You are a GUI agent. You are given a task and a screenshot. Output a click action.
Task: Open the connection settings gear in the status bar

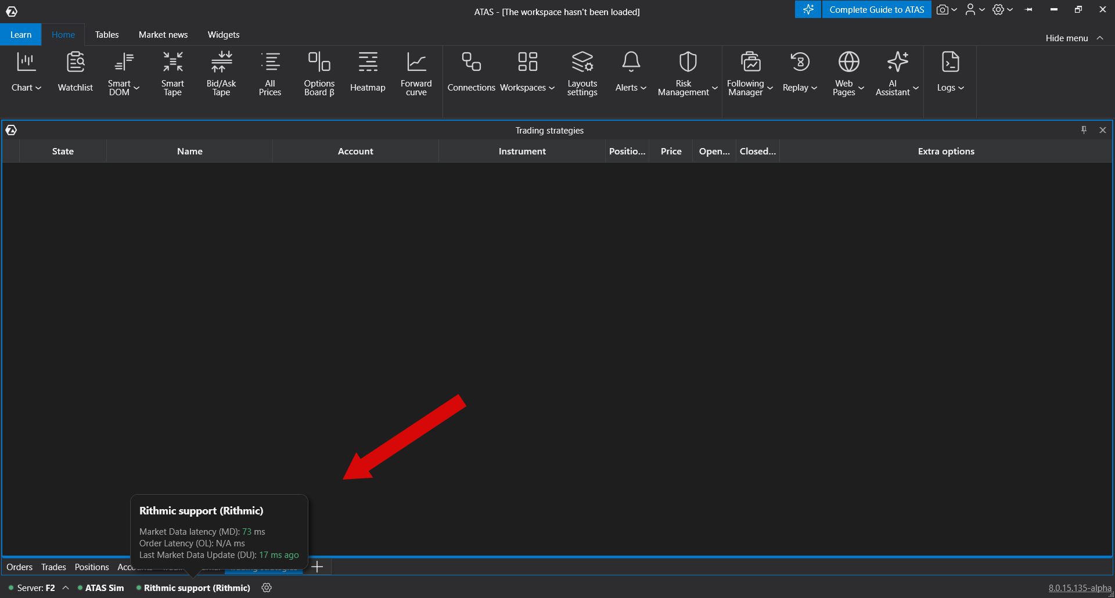click(x=267, y=588)
